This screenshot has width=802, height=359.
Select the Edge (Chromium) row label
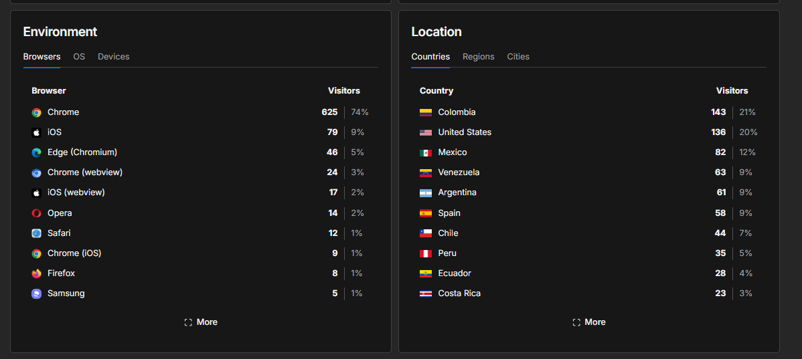[x=82, y=152]
